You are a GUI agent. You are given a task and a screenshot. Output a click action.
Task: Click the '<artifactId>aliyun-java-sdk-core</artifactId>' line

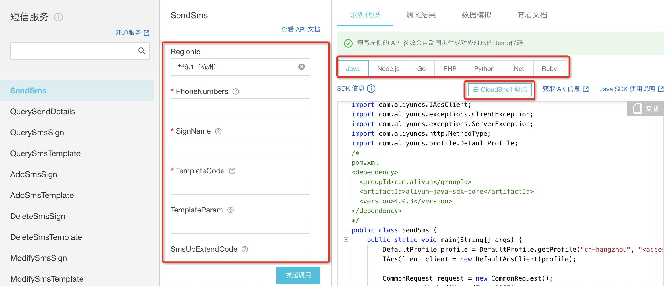(x=447, y=192)
